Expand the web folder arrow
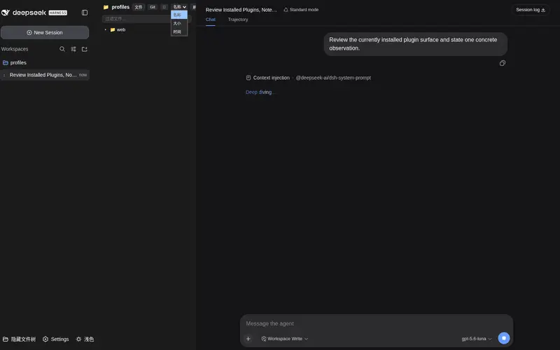This screenshot has width=560, height=350. pyautogui.click(x=106, y=29)
